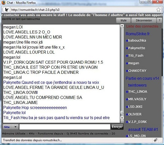
Task: Open the RomuStrike.fr group link
Action: click(137, 34)
